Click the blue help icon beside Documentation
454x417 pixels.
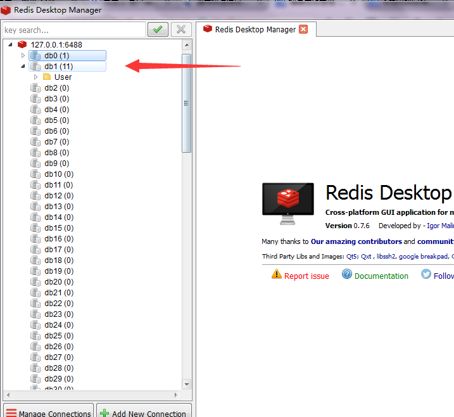[x=346, y=274]
